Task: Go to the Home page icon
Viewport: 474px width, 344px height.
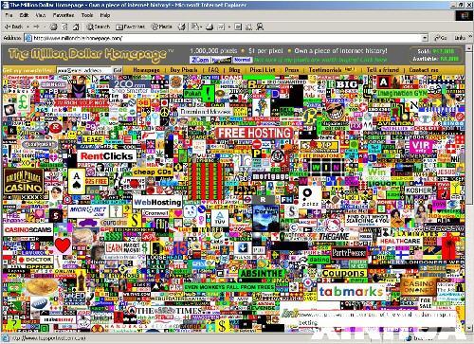Action: tap(76, 27)
